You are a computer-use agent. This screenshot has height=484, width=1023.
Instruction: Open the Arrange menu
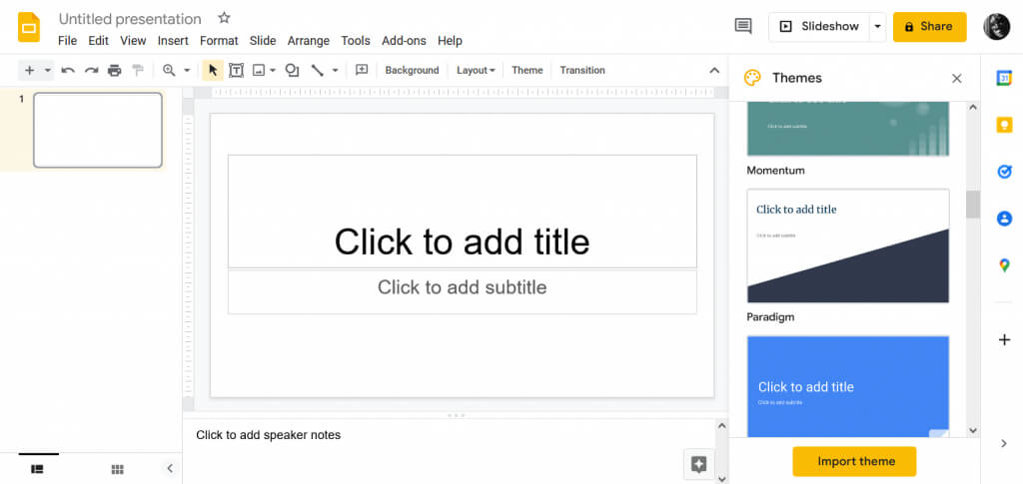point(309,41)
